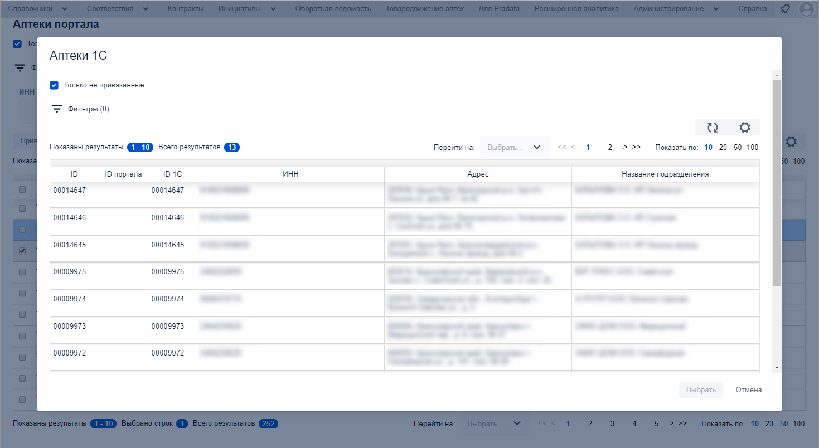Click the Отмена button

pos(748,390)
